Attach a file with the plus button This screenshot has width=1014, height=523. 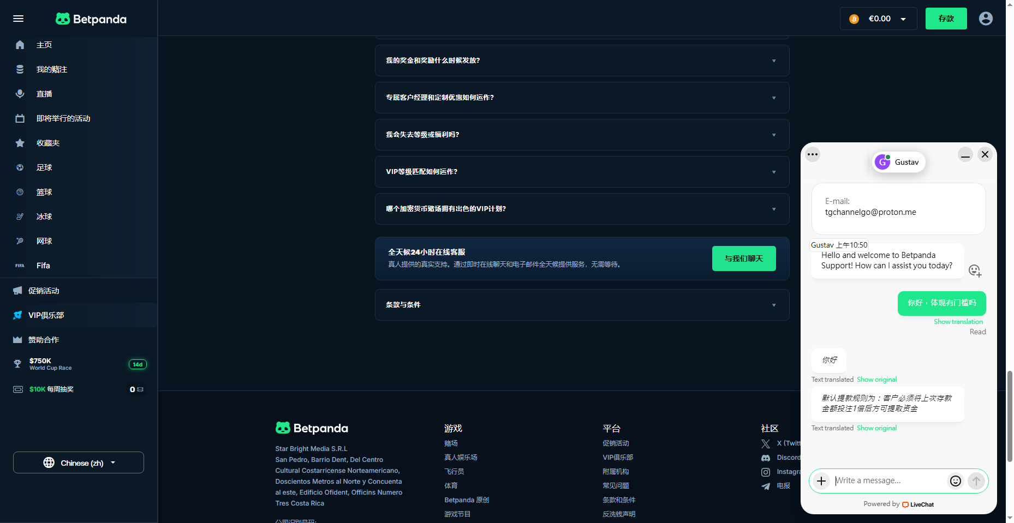pos(821,480)
